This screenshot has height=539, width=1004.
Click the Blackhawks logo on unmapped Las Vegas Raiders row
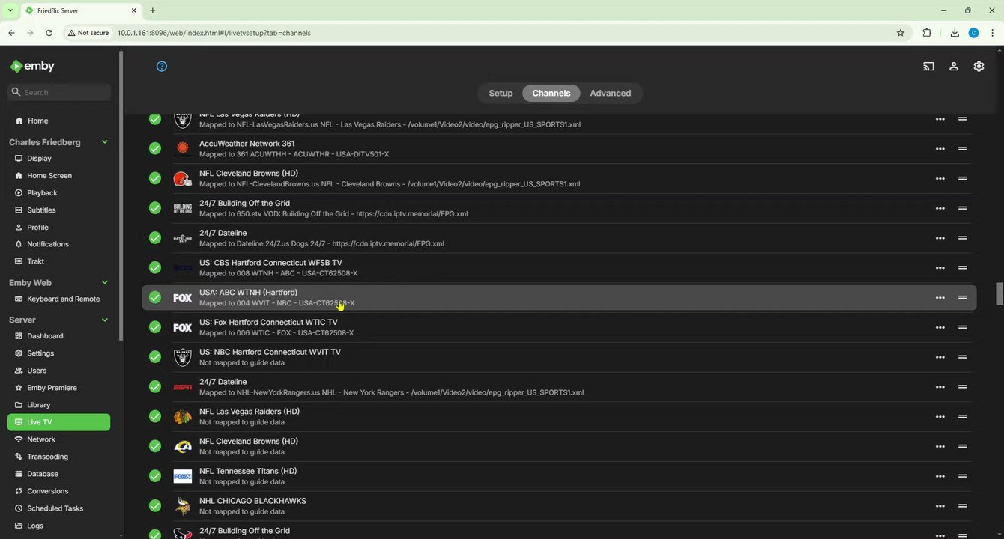tap(182, 417)
